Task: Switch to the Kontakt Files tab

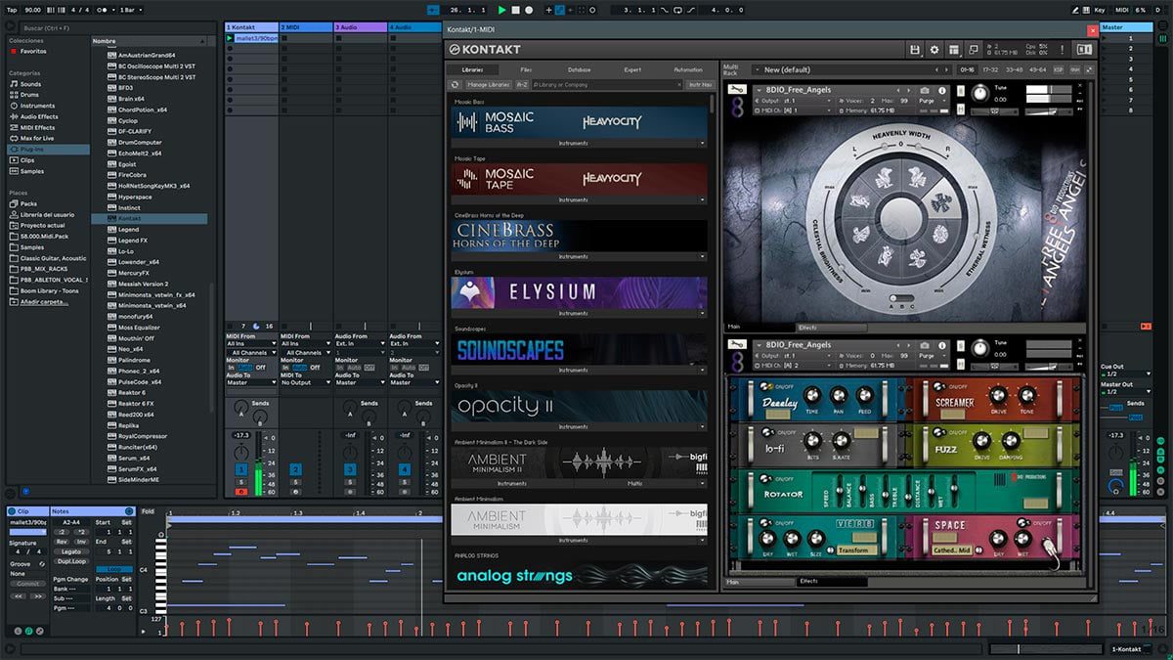Action: point(526,70)
